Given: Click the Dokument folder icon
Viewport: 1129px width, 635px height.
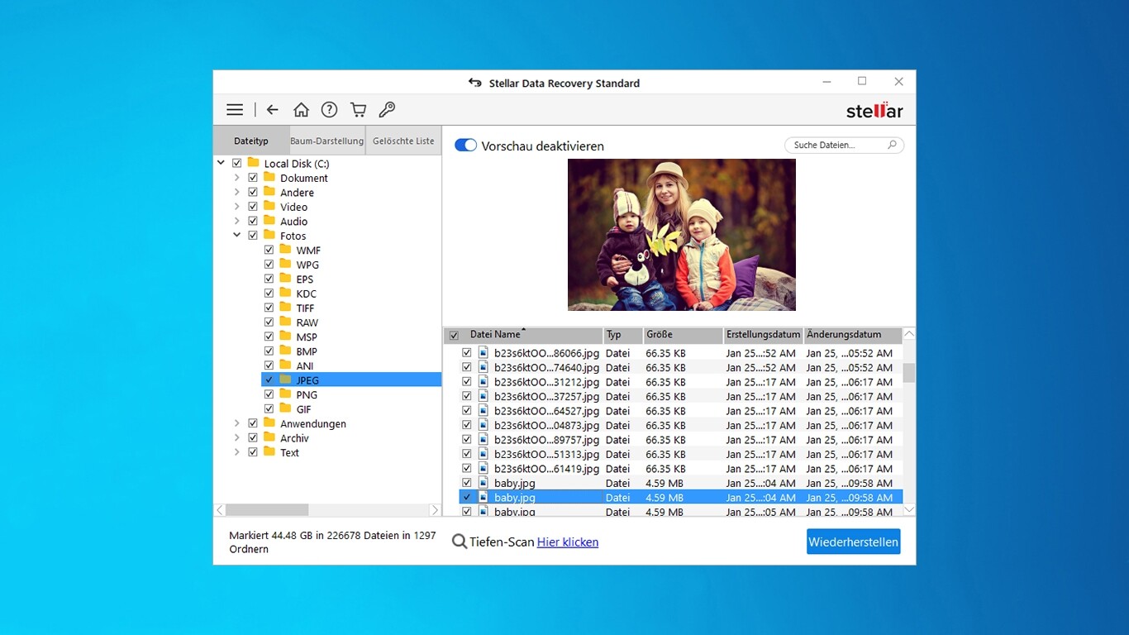Looking at the screenshot, I should coord(269,177).
